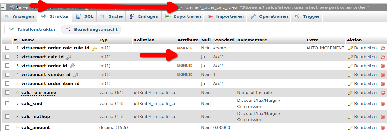Click the Tabellenstruktur button

pyautogui.click(x=32, y=30)
